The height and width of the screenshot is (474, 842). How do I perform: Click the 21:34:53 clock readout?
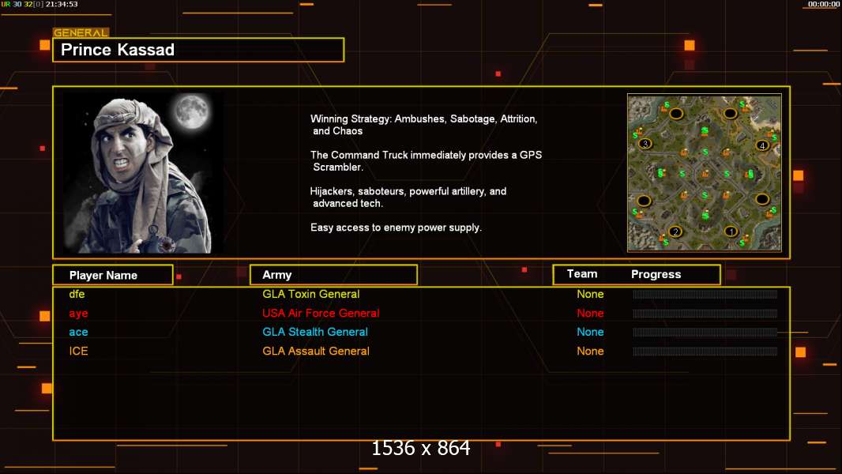pyautogui.click(x=62, y=4)
